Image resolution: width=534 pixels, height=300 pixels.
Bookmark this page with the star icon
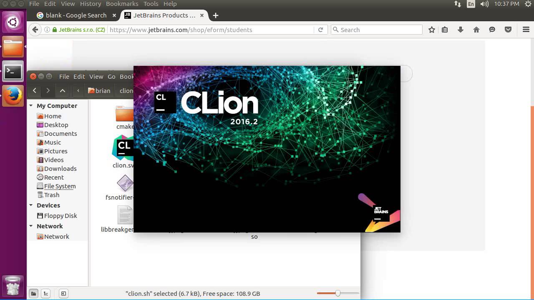[432, 30]
